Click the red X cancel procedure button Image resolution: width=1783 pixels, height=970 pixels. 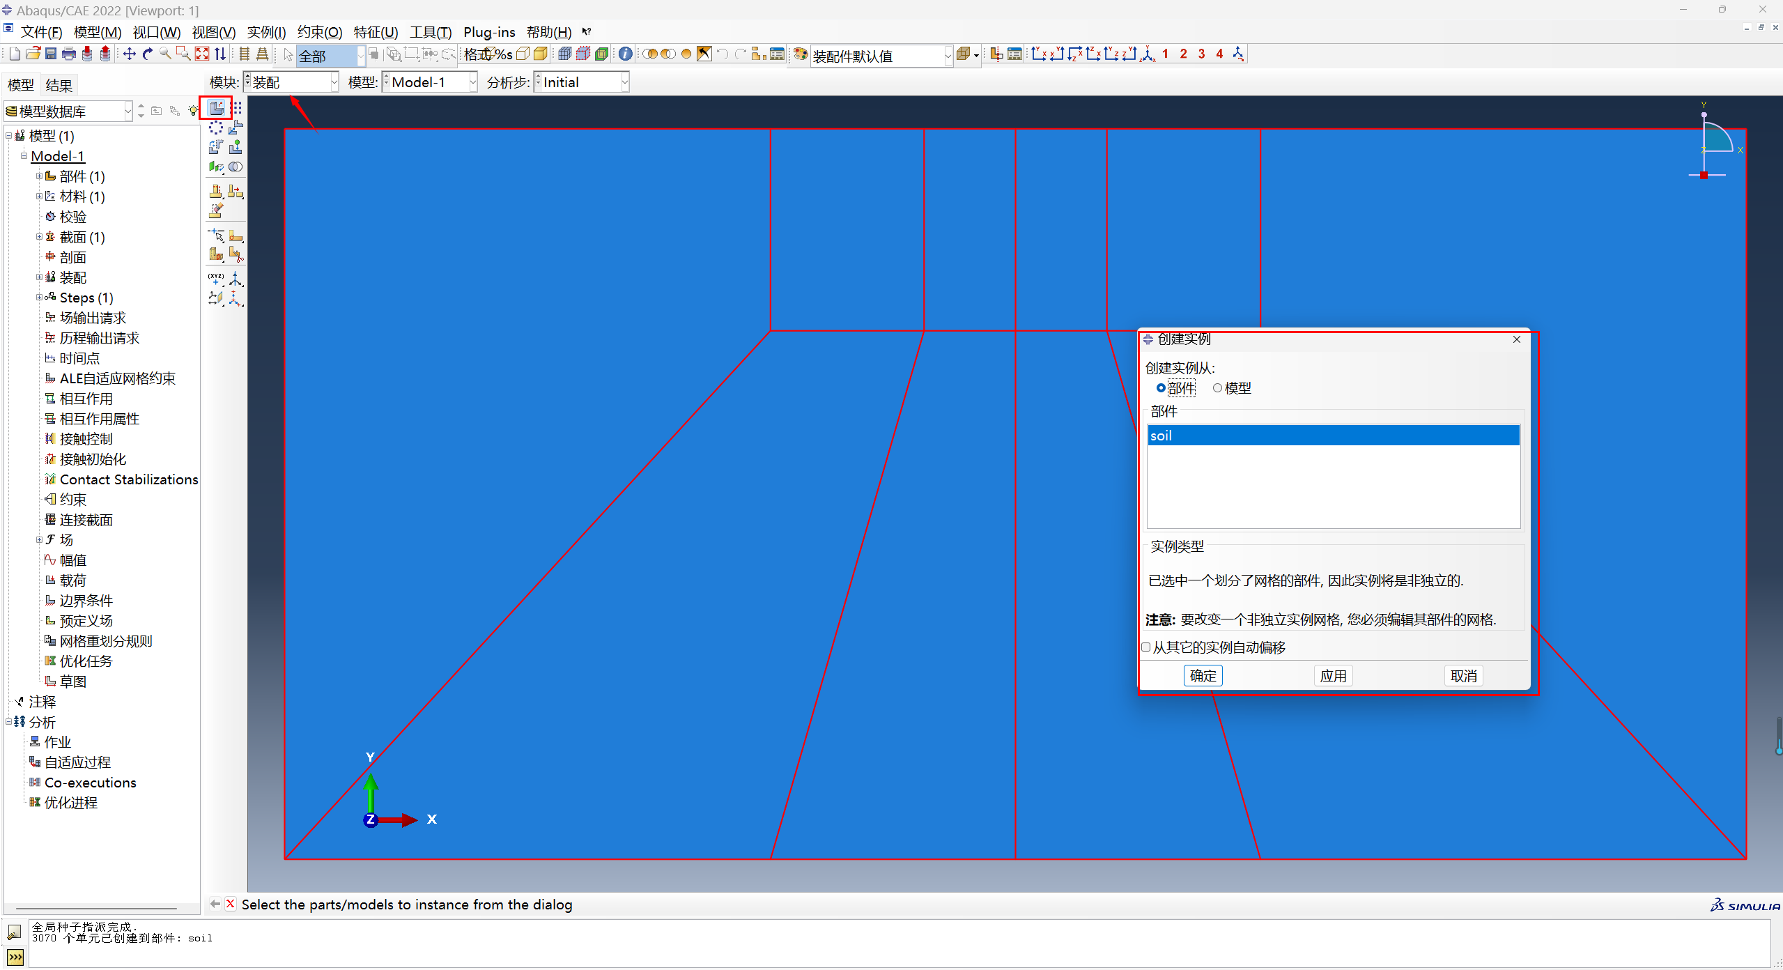pyautogui.click(x=231, y=904)
